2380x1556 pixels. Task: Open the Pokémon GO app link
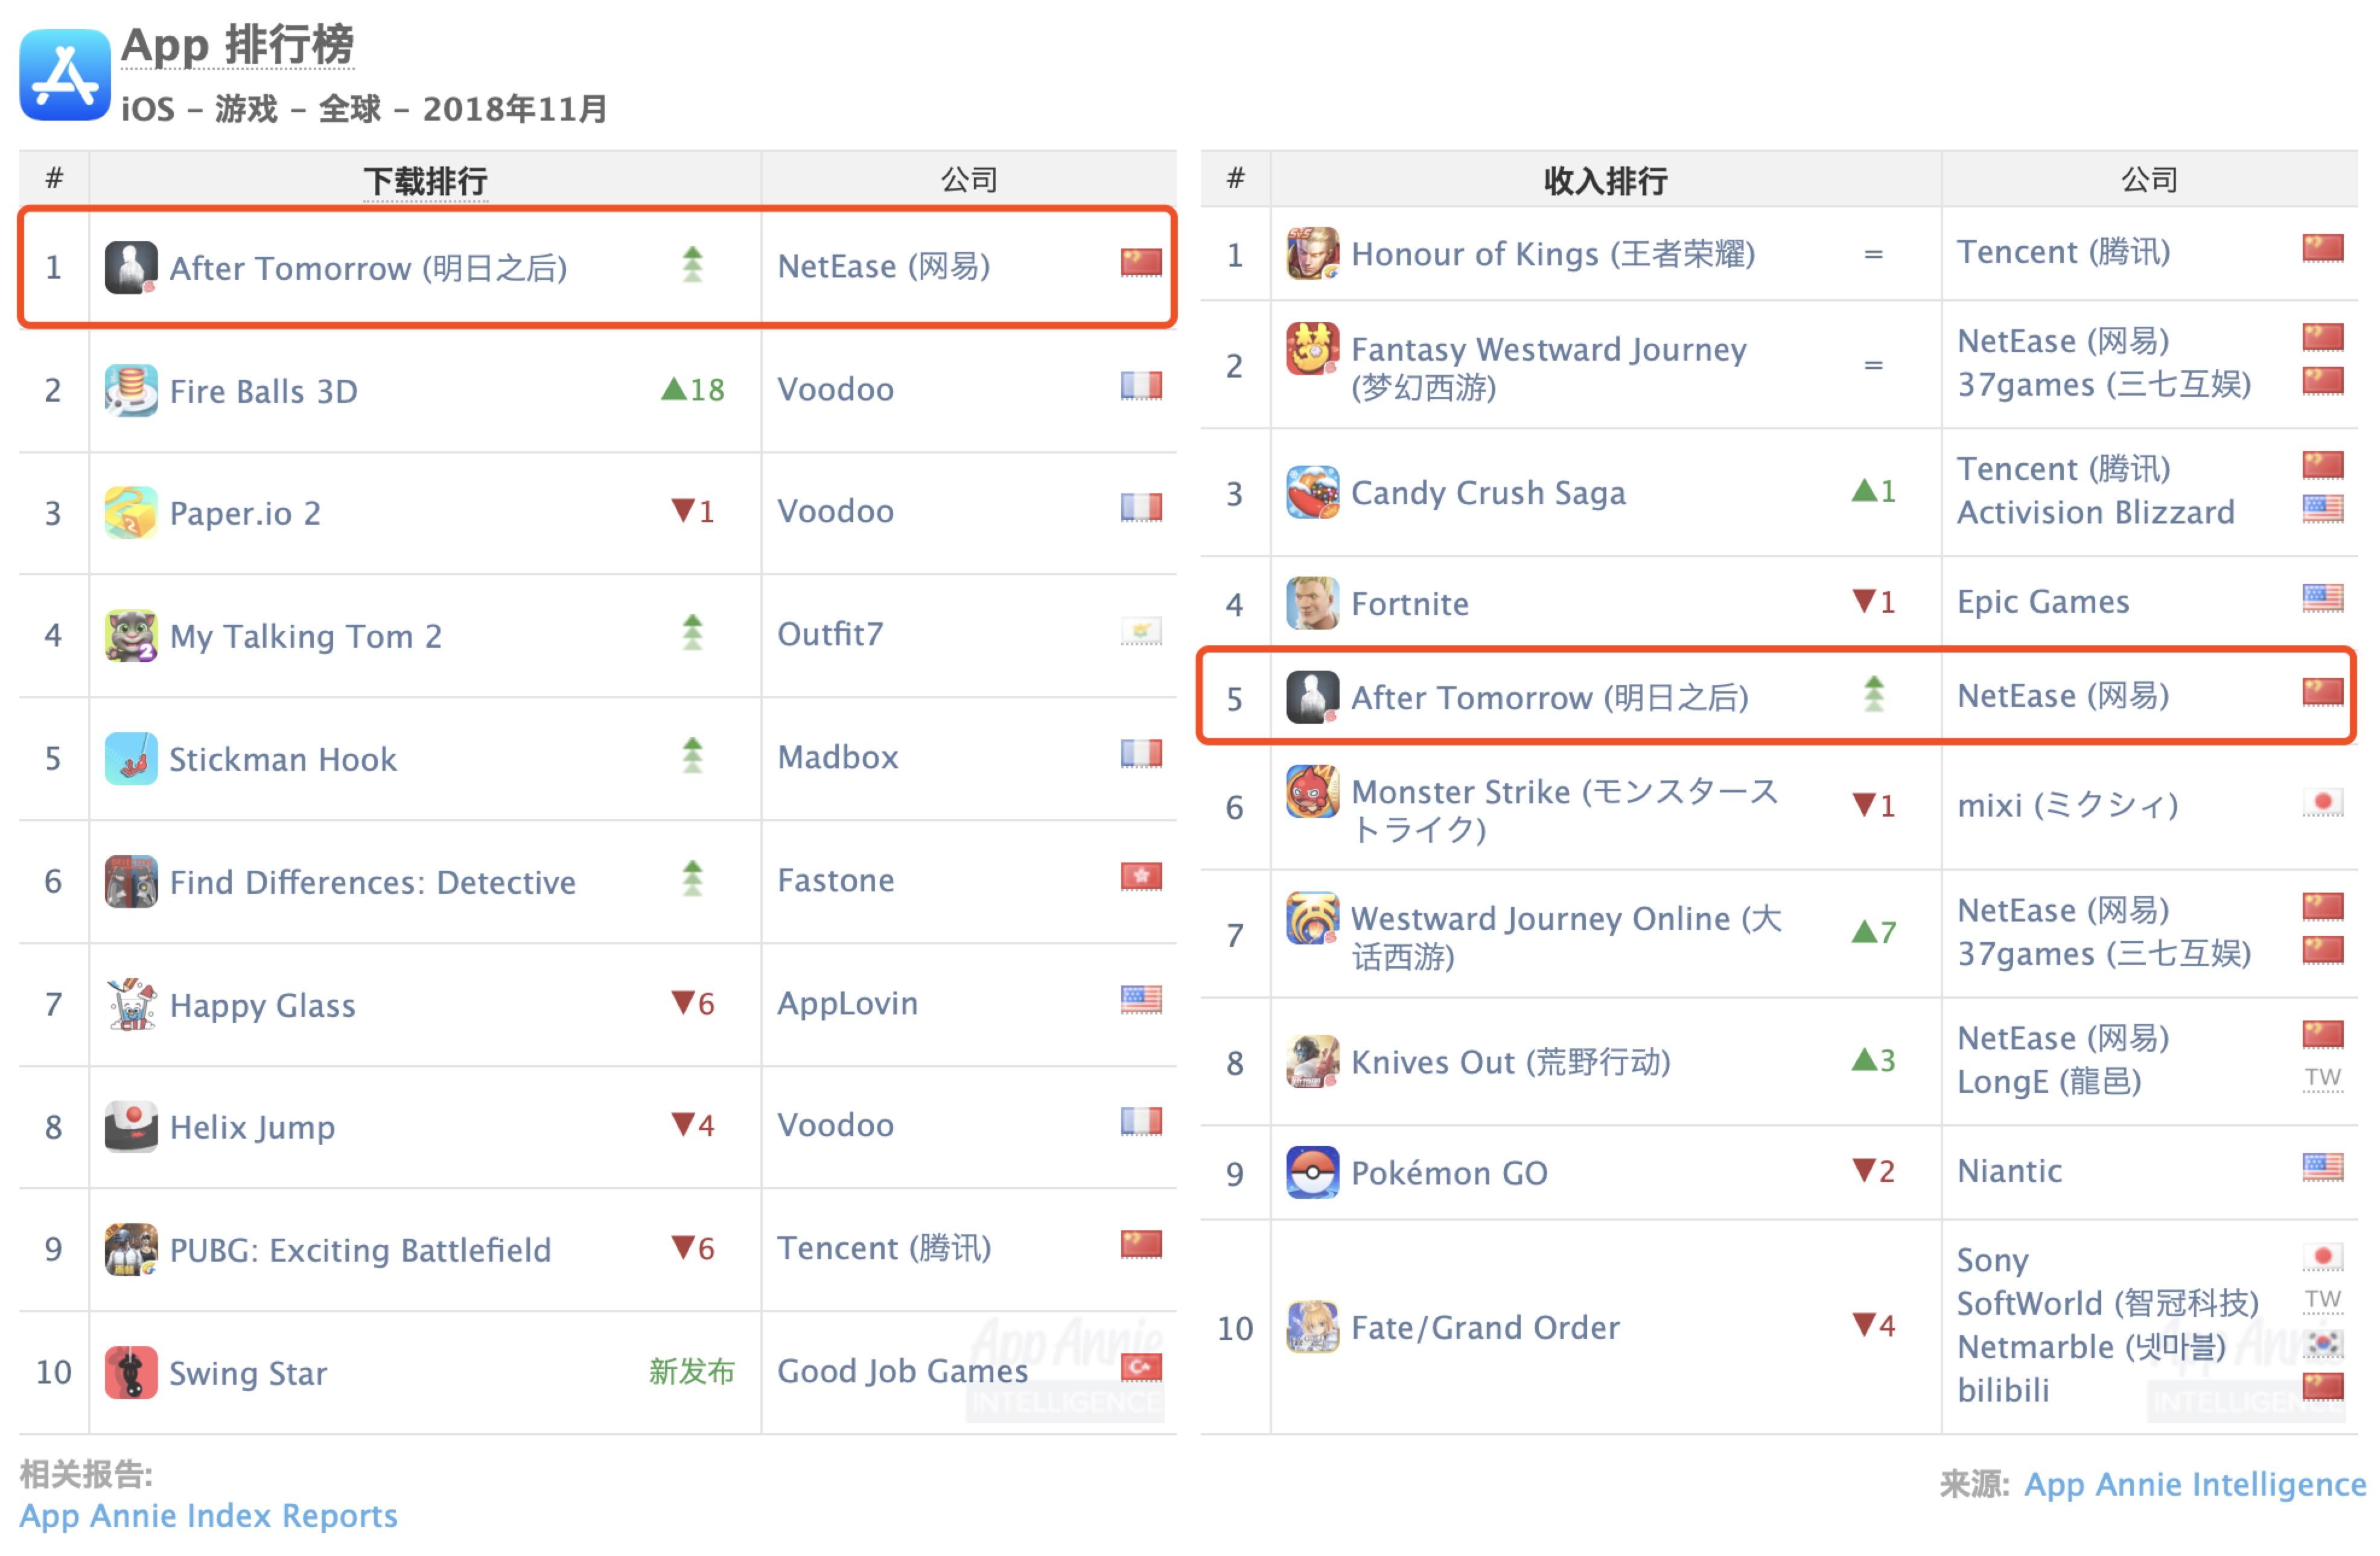tap(1449, 1174)
